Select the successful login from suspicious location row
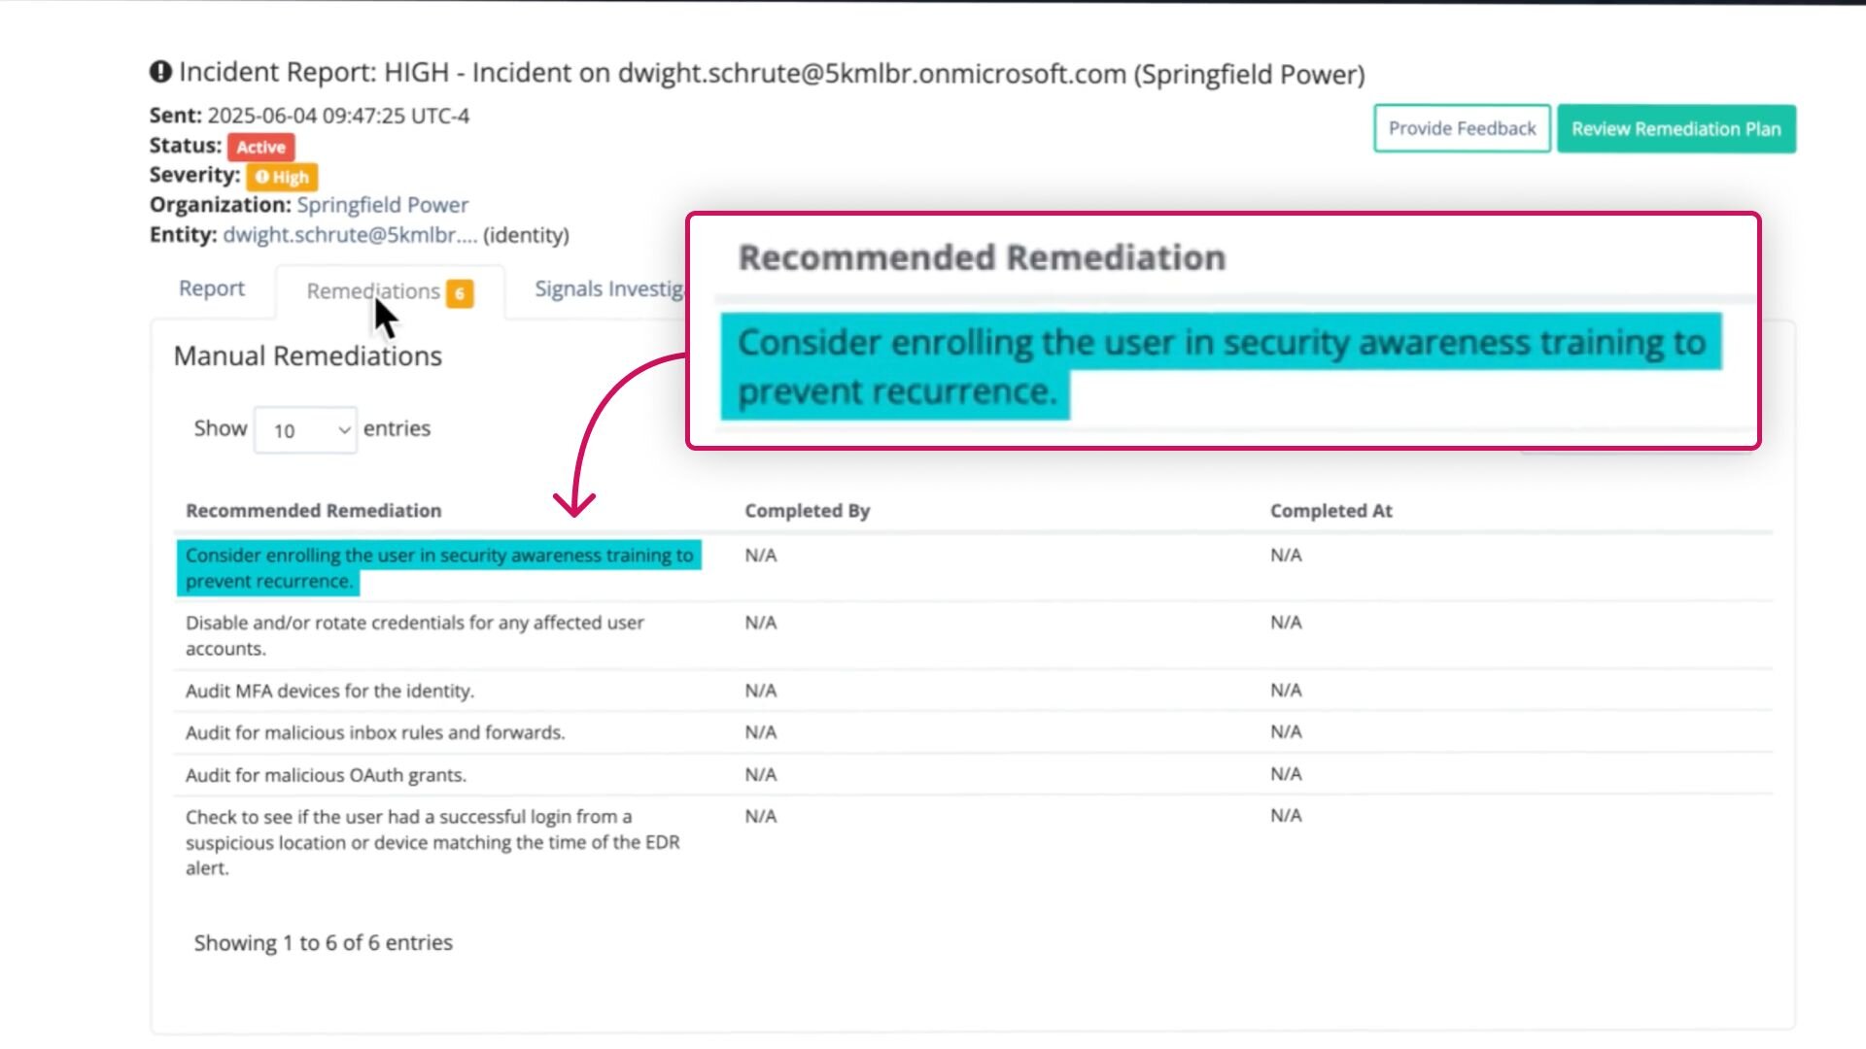The width and height of the screenshot is (1866, 1049). pos(432,842)
